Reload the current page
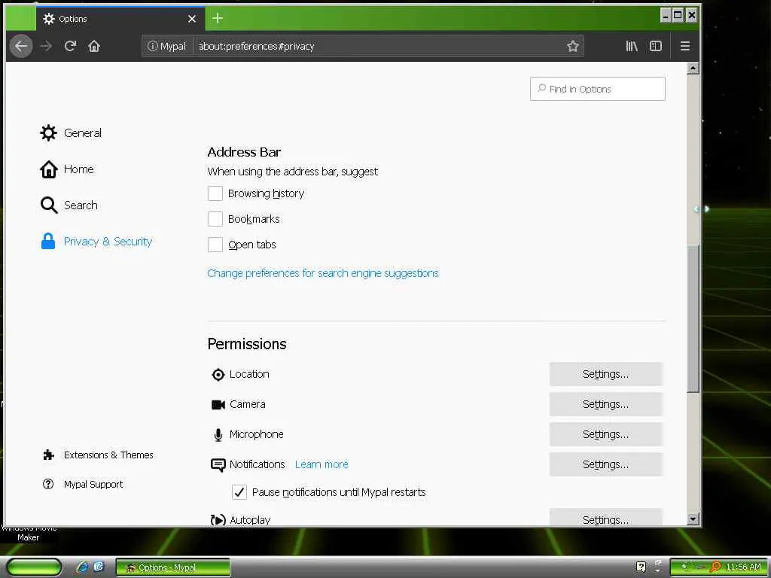The width and height of the screenshot is (771, 578). coord(70,46)
